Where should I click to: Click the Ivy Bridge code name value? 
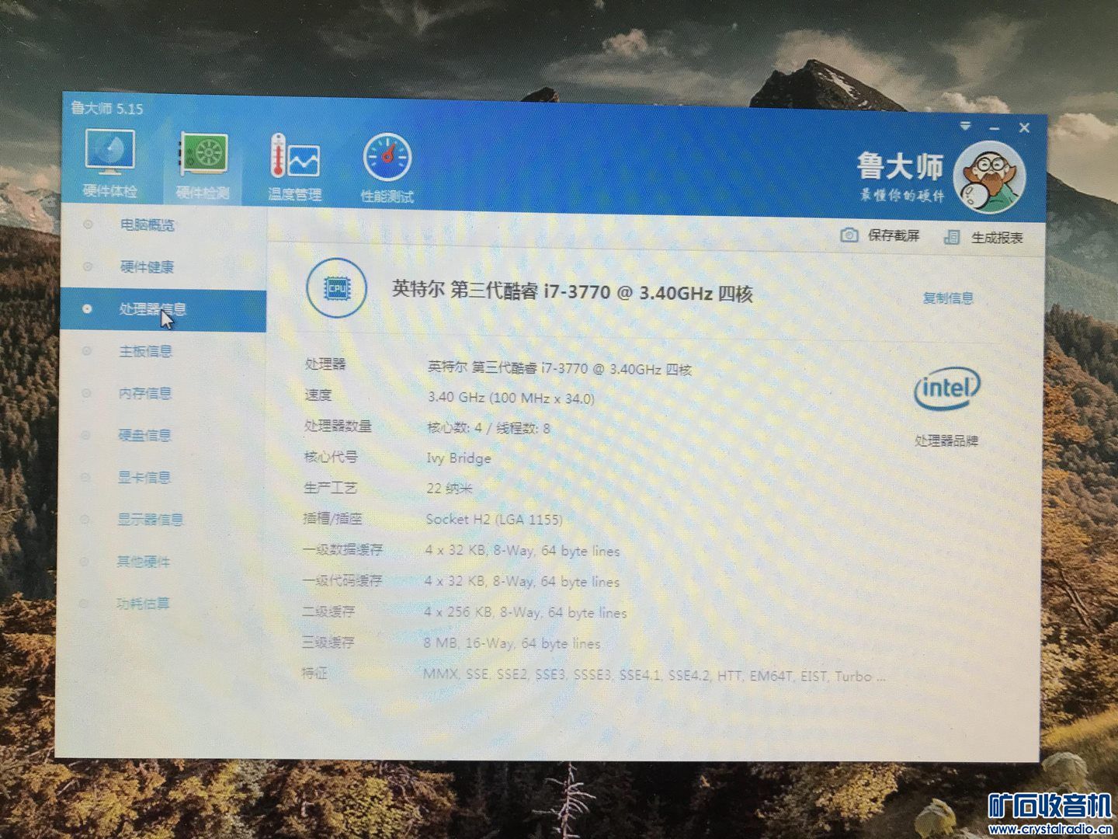[x=459, y=458]
